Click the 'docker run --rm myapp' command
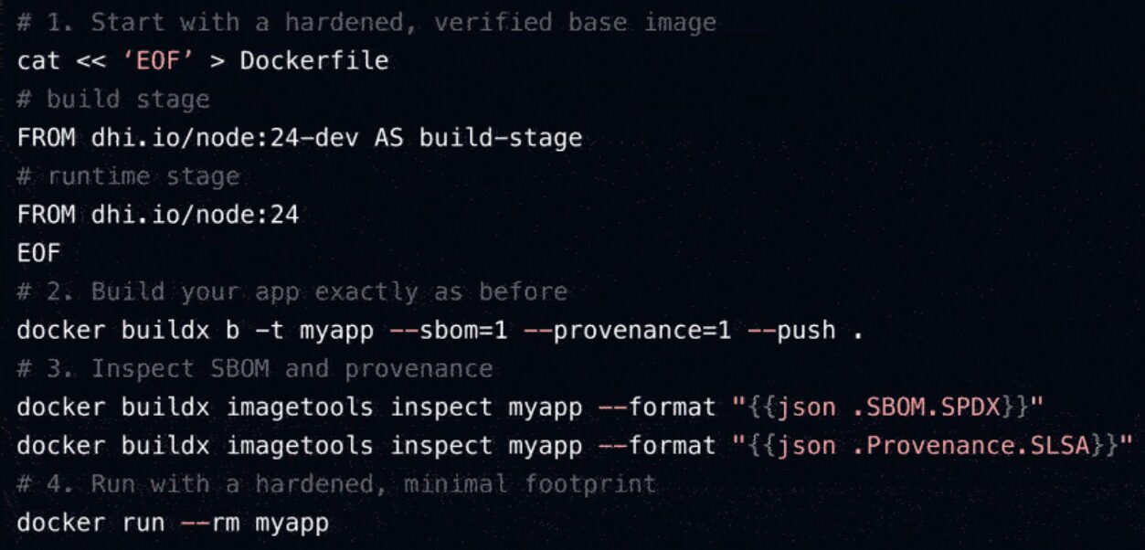Image resolution: width=1145 pixels, height=550 pixels. coord(173,524)
